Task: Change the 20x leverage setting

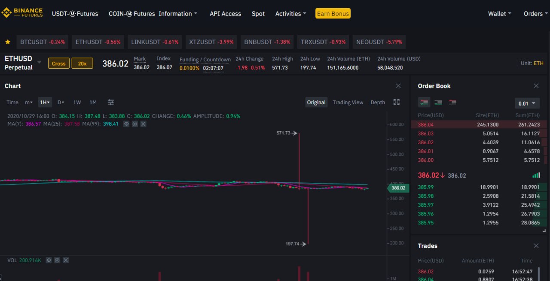Action: click(x=82, y=63)
